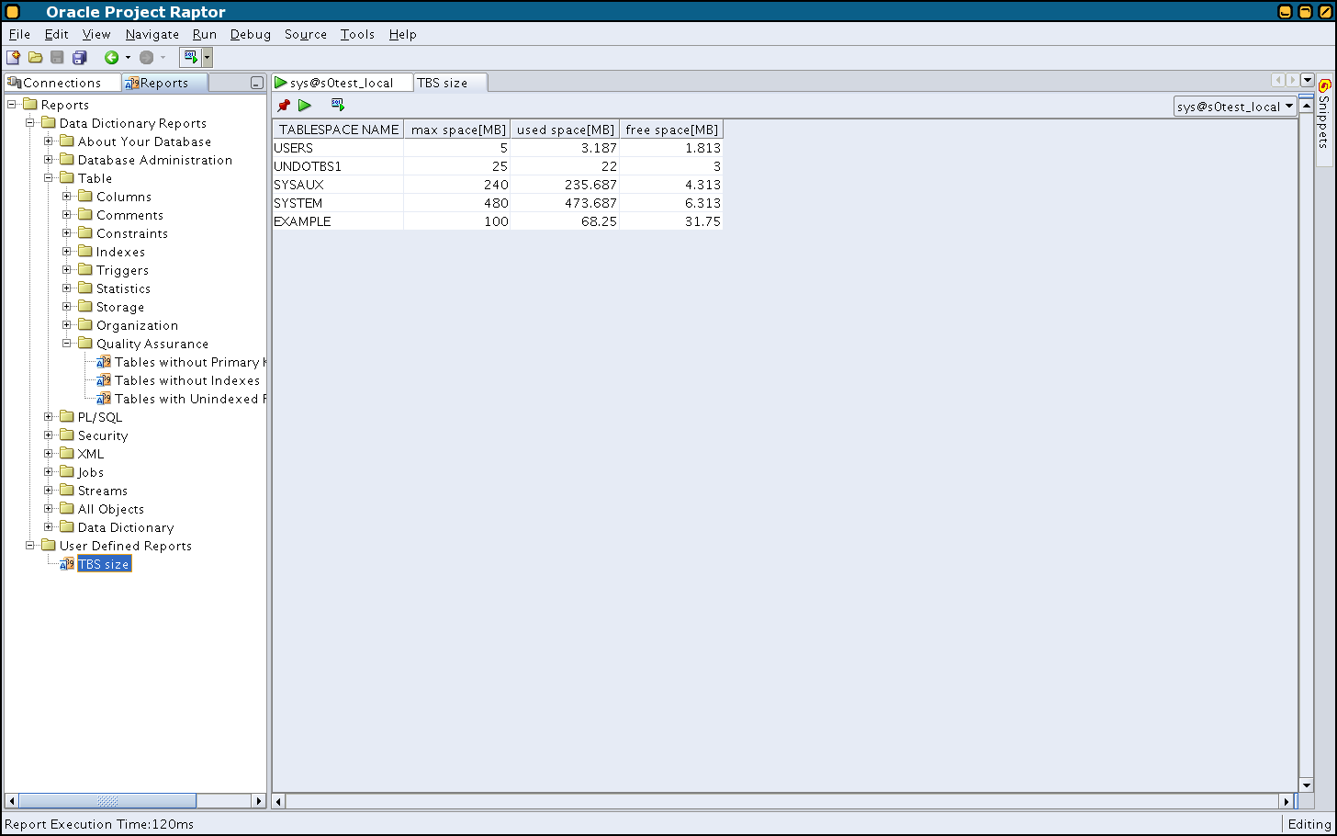Select the TBS size editor tab
Viewport: 1337px width, 836px height.
coord(450,83)
